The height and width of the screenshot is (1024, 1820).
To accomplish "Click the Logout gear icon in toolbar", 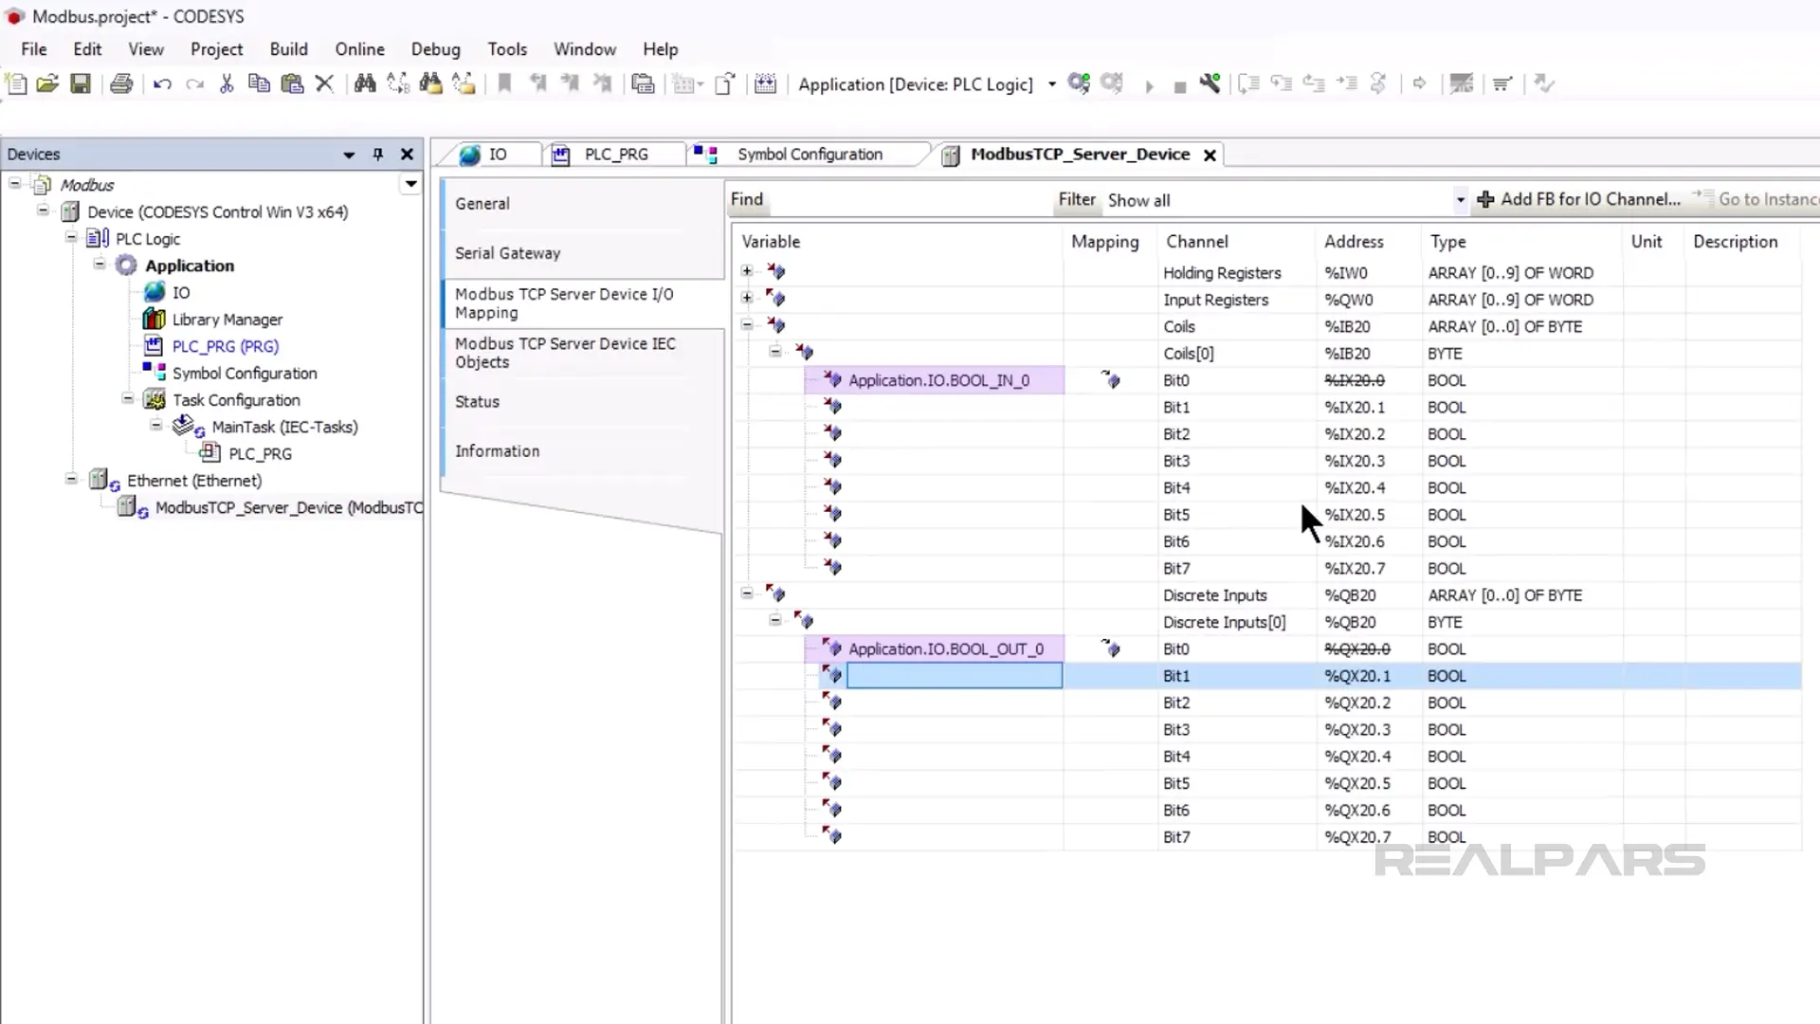I will [x=1112, y=83].
